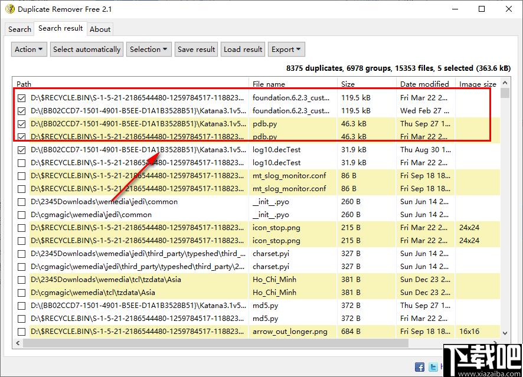Check first icon_stop.png row checkbox
The width and height of the screenshot is (523, 377).
[x=22, y=228]
